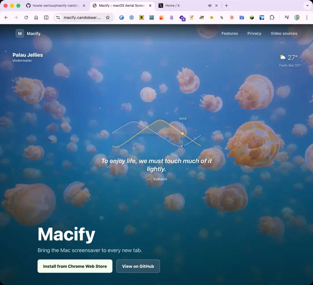View site information for macify.candobear
This screenshot has width=313, height=285.
tap(58, 18)
